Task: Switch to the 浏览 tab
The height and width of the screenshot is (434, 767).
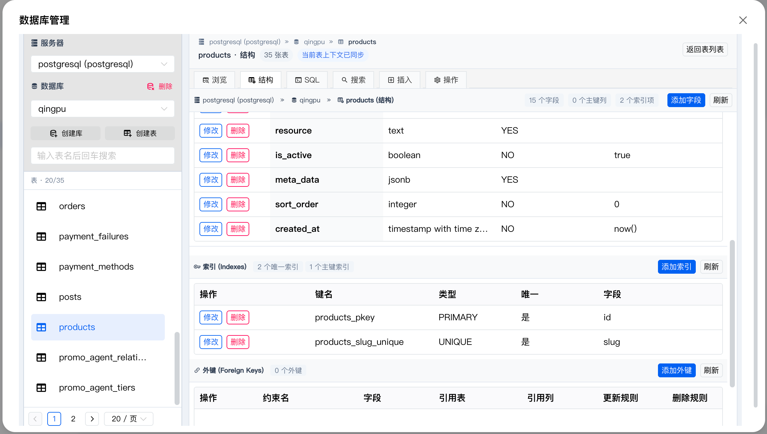Action: 215,80
